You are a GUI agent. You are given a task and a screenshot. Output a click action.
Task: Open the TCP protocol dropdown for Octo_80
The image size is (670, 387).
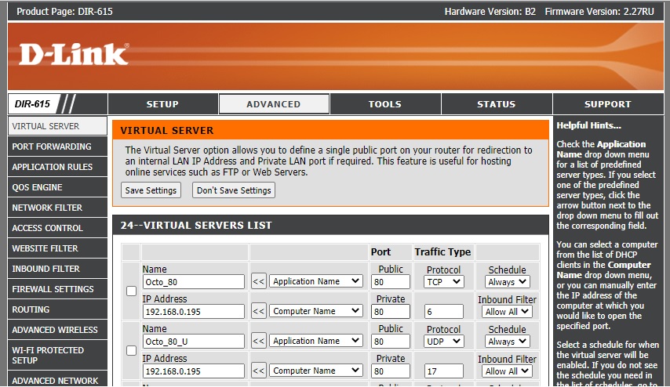(x=443, y=281)
